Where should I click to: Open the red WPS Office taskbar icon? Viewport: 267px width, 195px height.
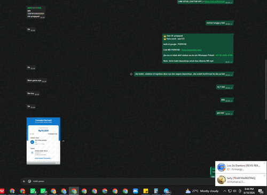(2, 191)
